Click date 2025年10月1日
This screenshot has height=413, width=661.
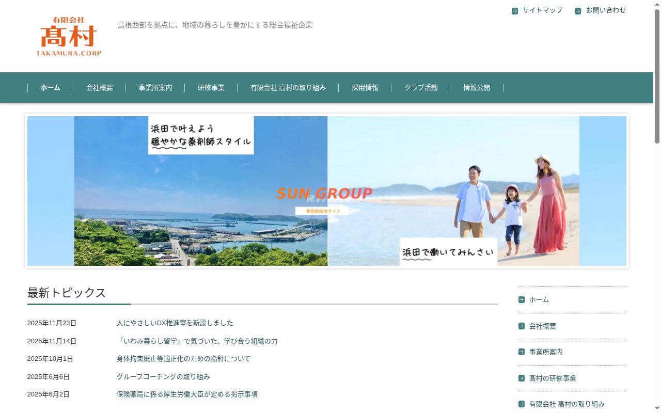pyautogui.click(x=50, y=359)
